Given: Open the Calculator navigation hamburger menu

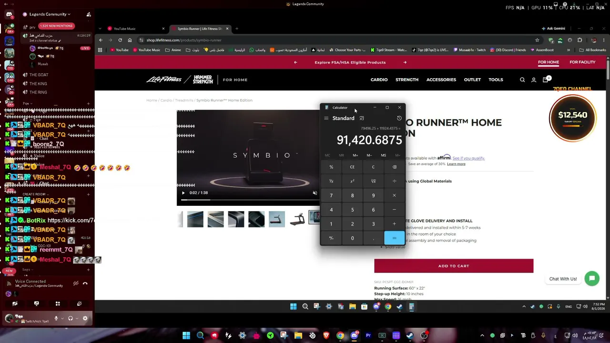Looking at the screenshot, I should 326,118.
